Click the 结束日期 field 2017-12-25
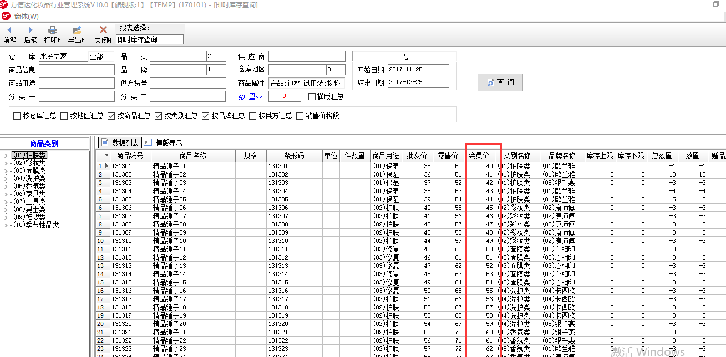Viewport: 726px width, 357px height. coord(418,82)
